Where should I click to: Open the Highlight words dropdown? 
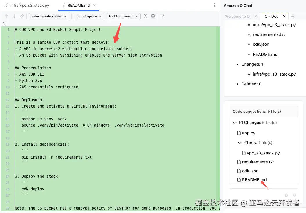123,16
